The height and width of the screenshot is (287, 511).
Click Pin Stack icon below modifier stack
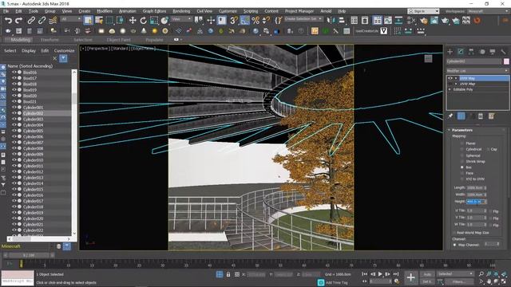point(450,116)
